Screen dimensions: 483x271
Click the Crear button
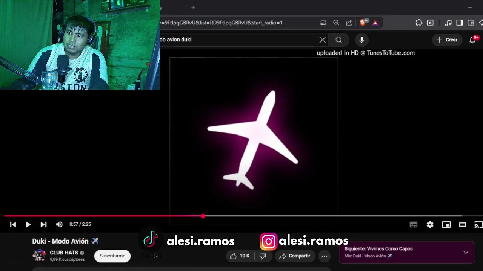(x=447, y=40)
